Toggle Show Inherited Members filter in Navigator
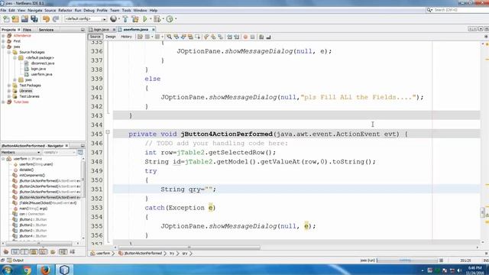 (6, 251)
